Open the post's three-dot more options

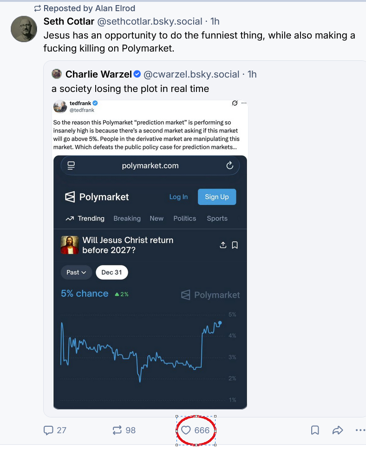(x=360, y=430)
